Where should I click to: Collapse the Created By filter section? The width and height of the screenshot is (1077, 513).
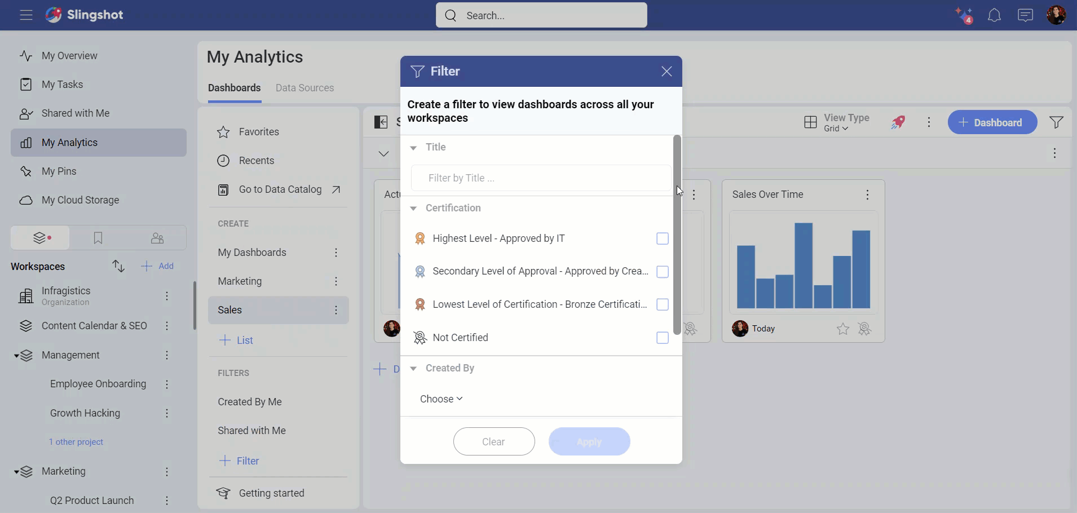tap(413, 369)
